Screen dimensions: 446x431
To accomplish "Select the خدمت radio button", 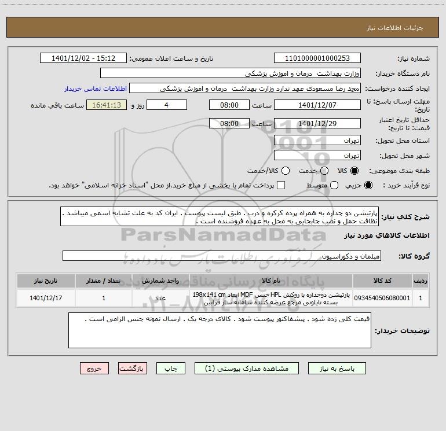I will point(324,171).
